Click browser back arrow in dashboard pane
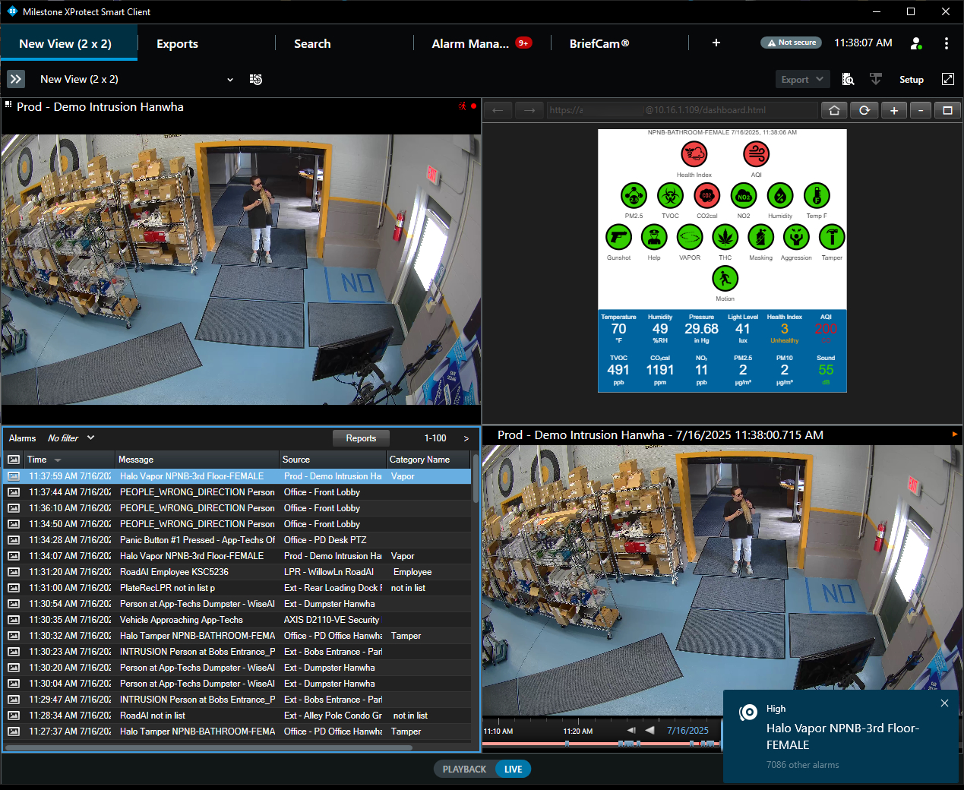The height and width of the screenshot is (790, 964). tap(498, 110)
